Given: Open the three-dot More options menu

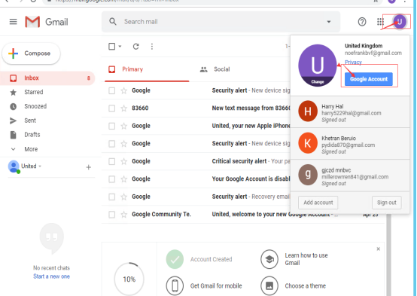Looking at the screenshot, I should [x=152, y=47].
